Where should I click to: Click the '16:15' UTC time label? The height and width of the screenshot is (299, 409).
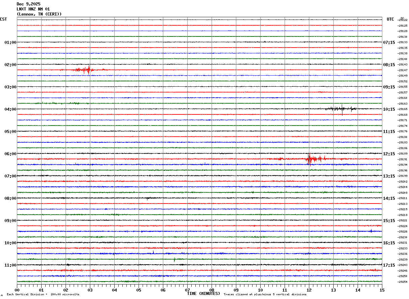tap(389, 243)
